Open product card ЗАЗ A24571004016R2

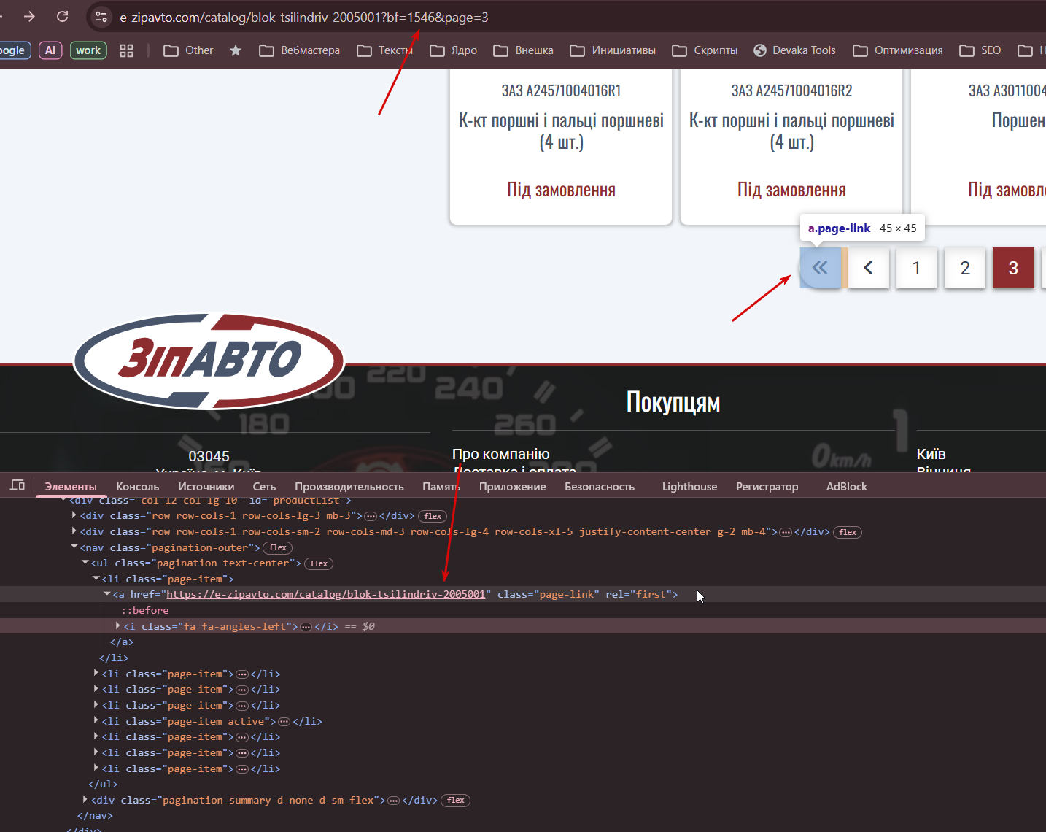(x=791, y=146)
